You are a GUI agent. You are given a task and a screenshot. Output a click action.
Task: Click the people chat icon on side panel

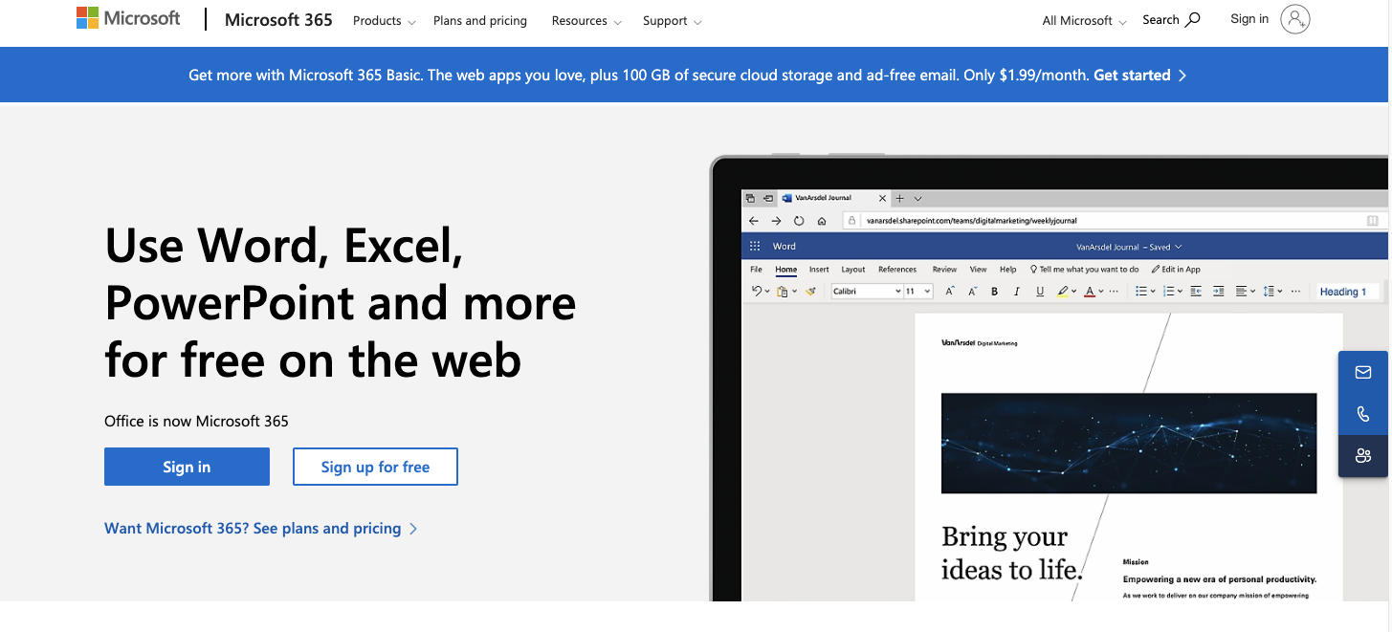coord(1363,456)
